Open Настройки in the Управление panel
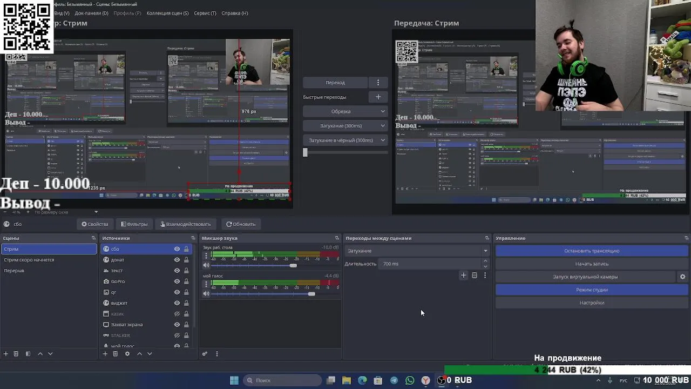The height and width of the screenshot is (389, 691). point(592,303)
